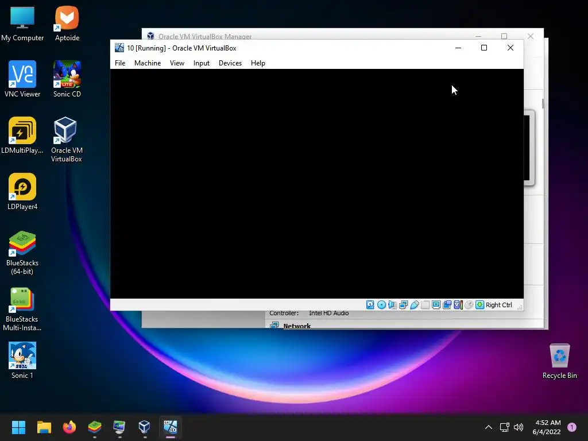Open the Input menu
Viewport: 588px width, 441px height.
[202, 63]
